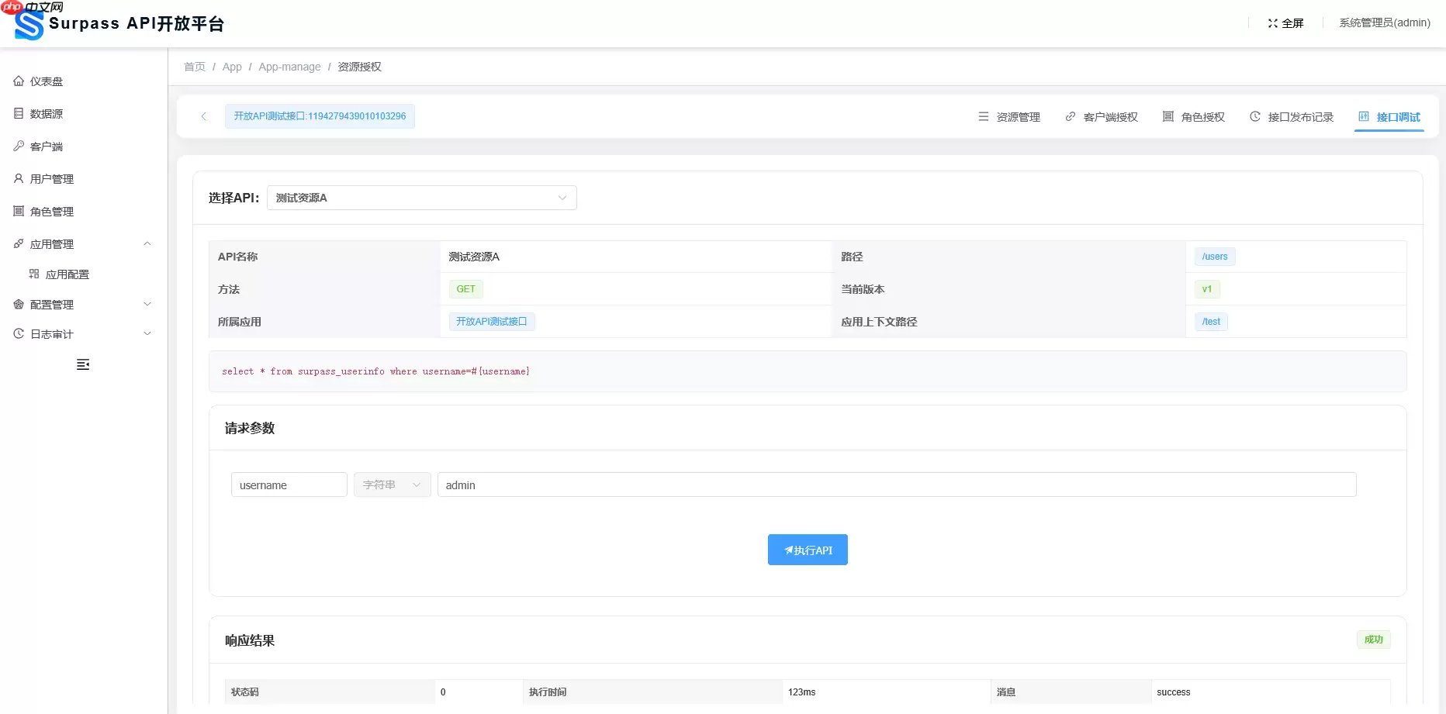This screenshot has width=1446, height=714.
Task: Click the sidebar collapse icon
Action: [x=83, y=364]
